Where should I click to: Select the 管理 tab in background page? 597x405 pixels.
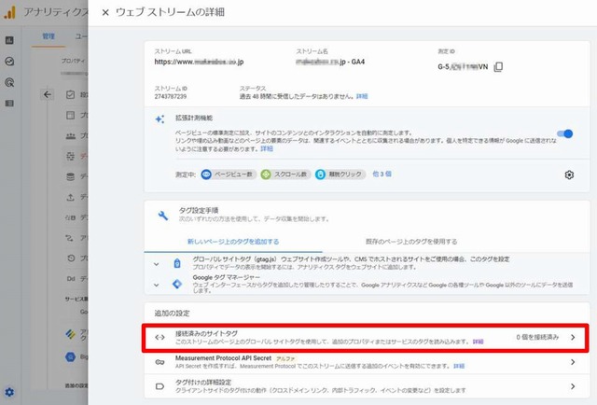pyautogui.click(x=49, y=36)
